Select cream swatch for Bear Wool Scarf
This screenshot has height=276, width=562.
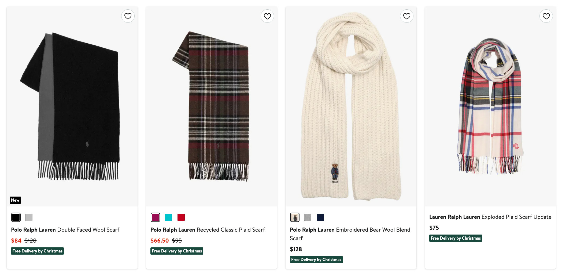295,217
